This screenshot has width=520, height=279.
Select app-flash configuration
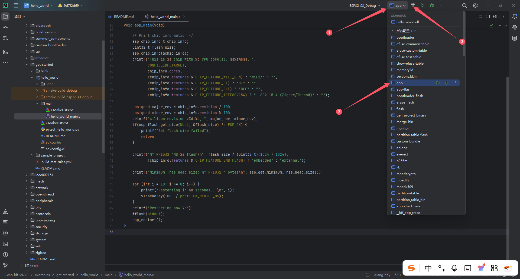(x=424, y=89)
